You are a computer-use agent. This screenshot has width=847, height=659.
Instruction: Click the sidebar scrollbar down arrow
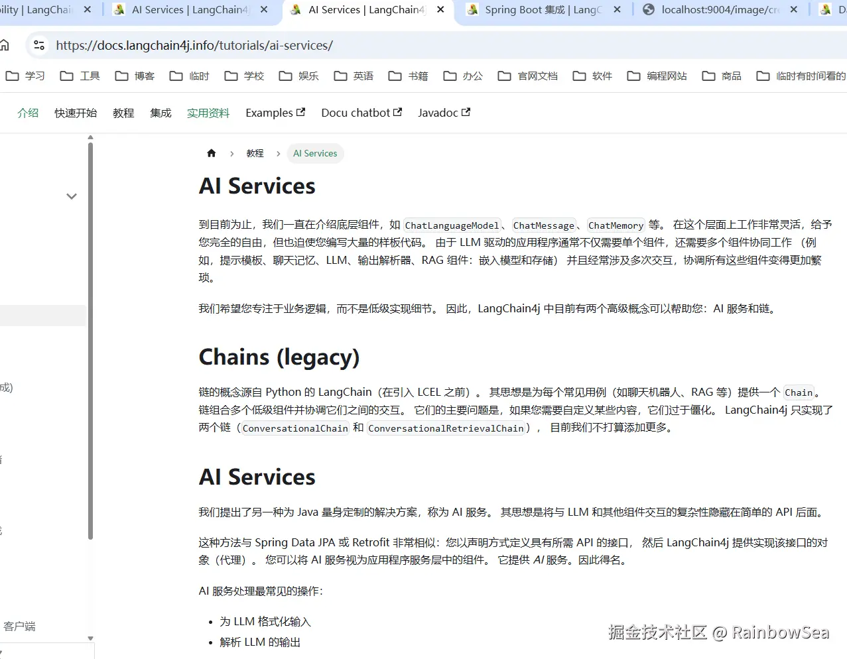tap(90, 638)
